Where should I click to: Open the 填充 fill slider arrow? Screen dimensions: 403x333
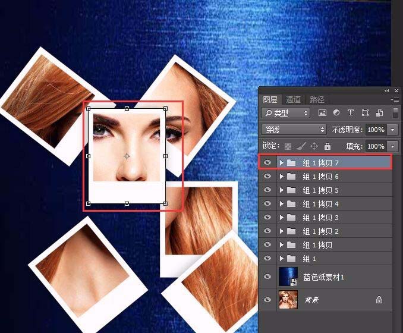coord(392,146)
